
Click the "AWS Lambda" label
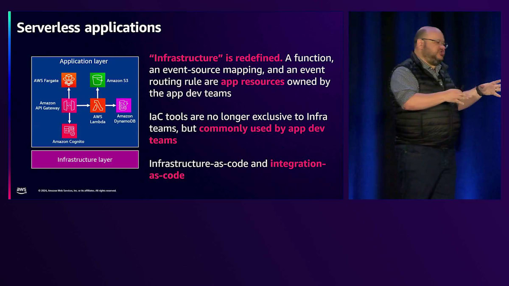pos(98,119)
